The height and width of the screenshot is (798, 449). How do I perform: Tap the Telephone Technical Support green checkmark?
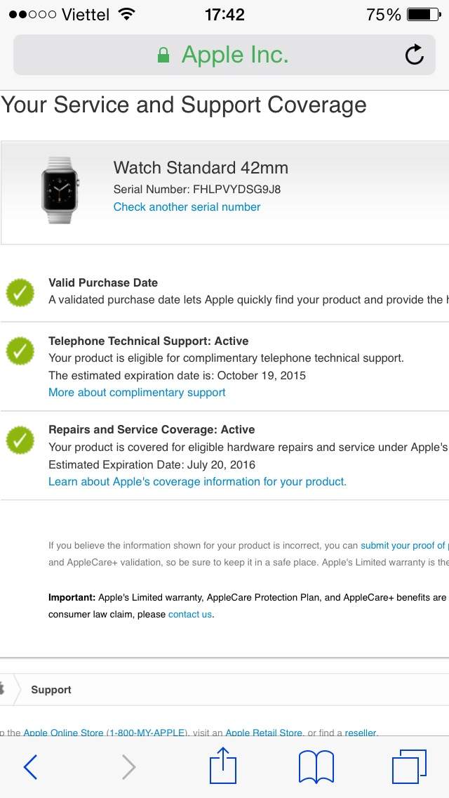(20, 351)
